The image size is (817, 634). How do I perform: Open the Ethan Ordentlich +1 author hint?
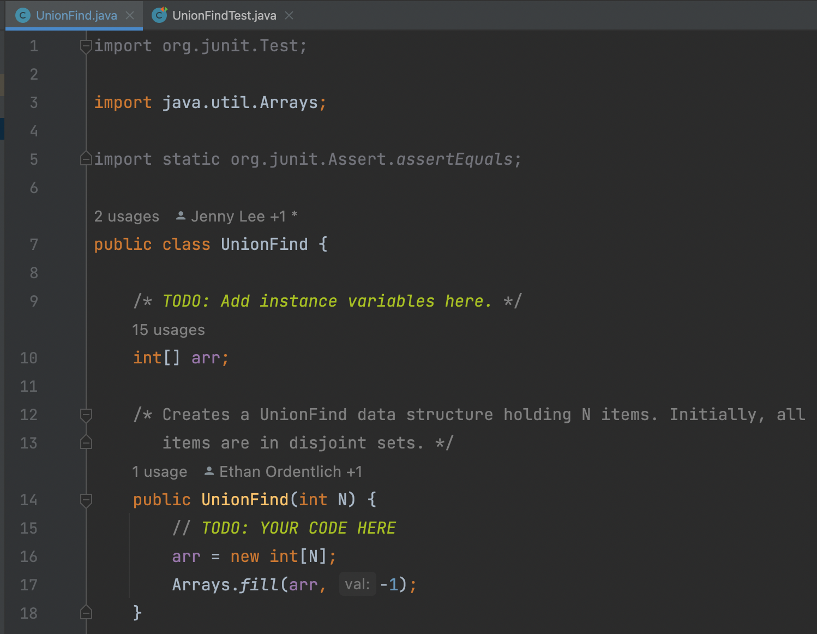284,472
